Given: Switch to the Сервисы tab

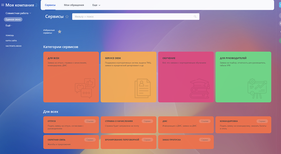Looking at the screenshot, I should pos(50,5).
